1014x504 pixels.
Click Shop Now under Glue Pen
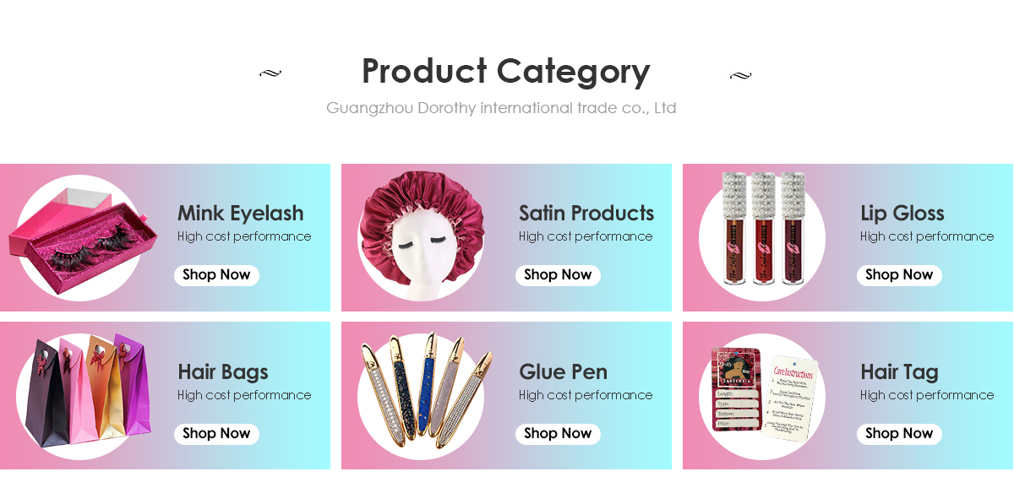click(x=558, y=434)
